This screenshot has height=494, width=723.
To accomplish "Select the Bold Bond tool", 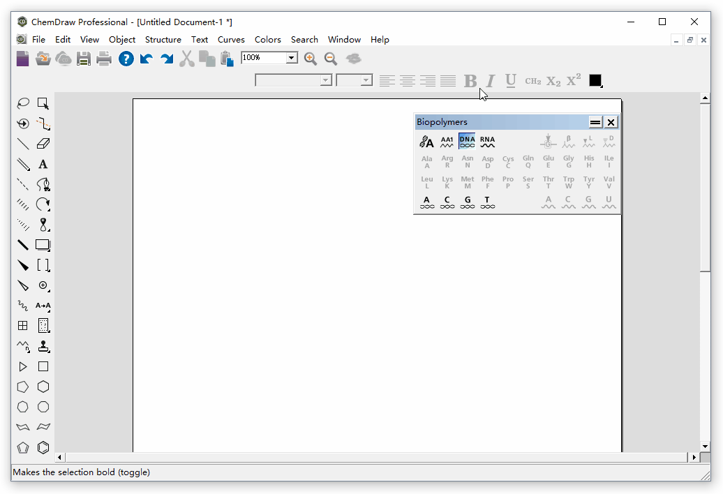I will [22, 245].
